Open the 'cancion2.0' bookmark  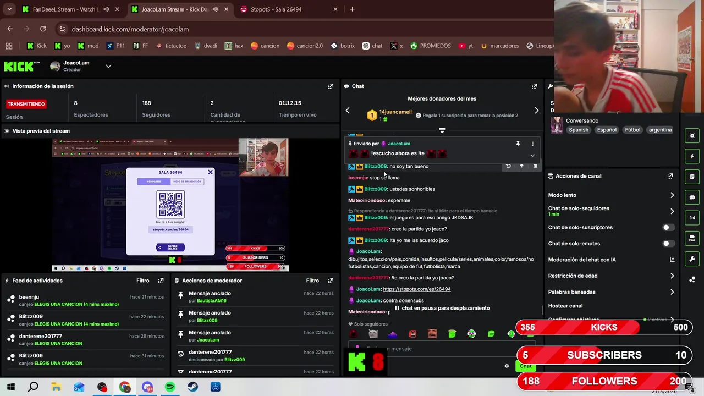(x=305, y=46)
